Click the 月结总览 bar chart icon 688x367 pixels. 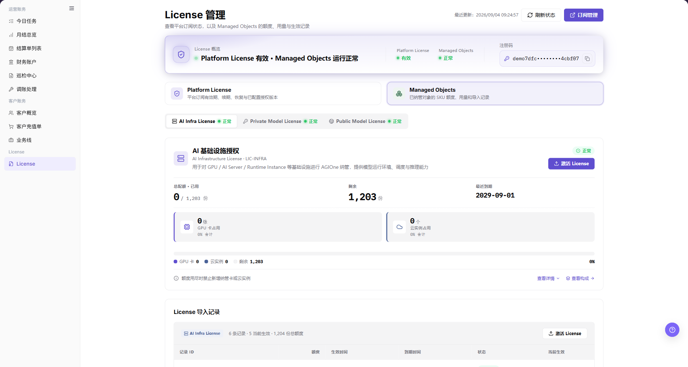pyautogui.click(x=11, y=35)
